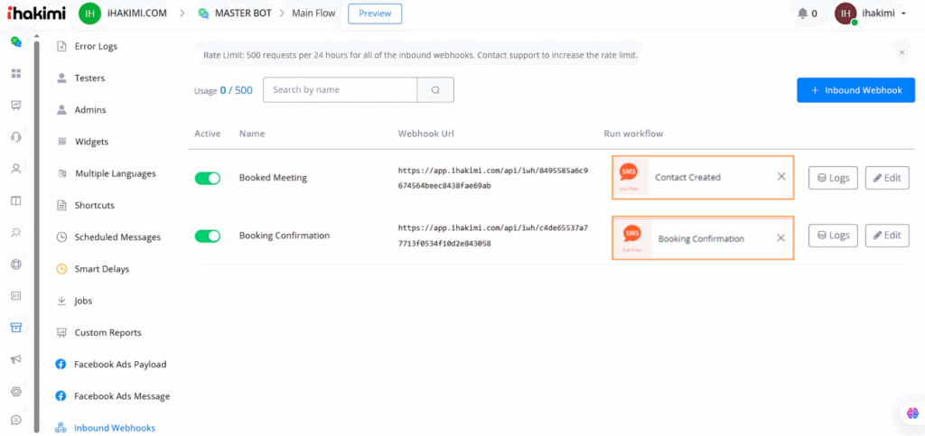Toggle off the Booking Confirmation webhook
The image size is (925, 436).
tap(208, 237)
